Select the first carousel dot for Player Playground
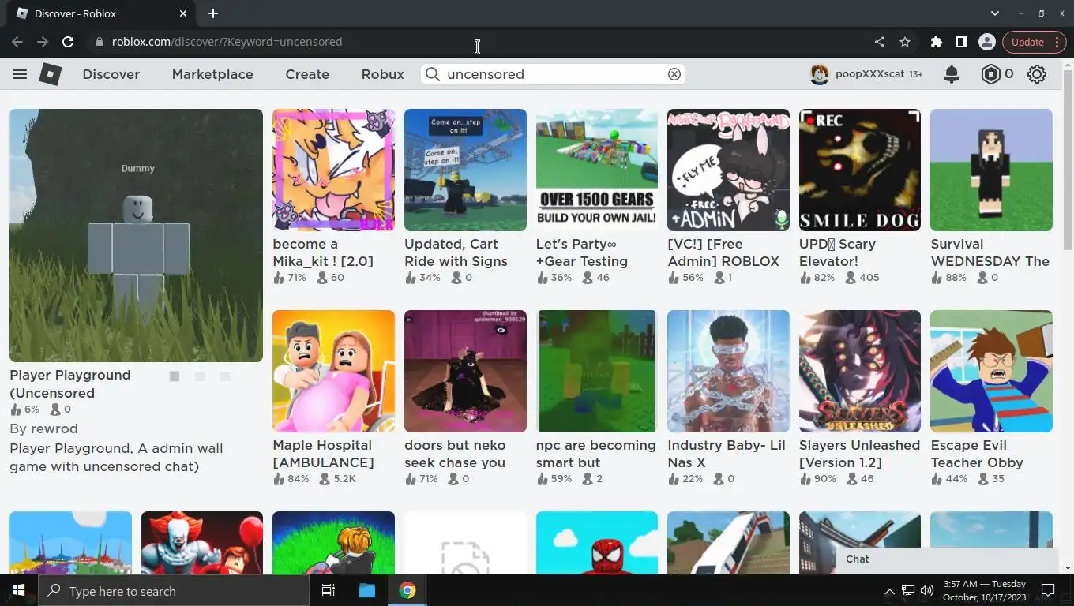This screenshot has width=1074, height=606. [x=175, y=376]
